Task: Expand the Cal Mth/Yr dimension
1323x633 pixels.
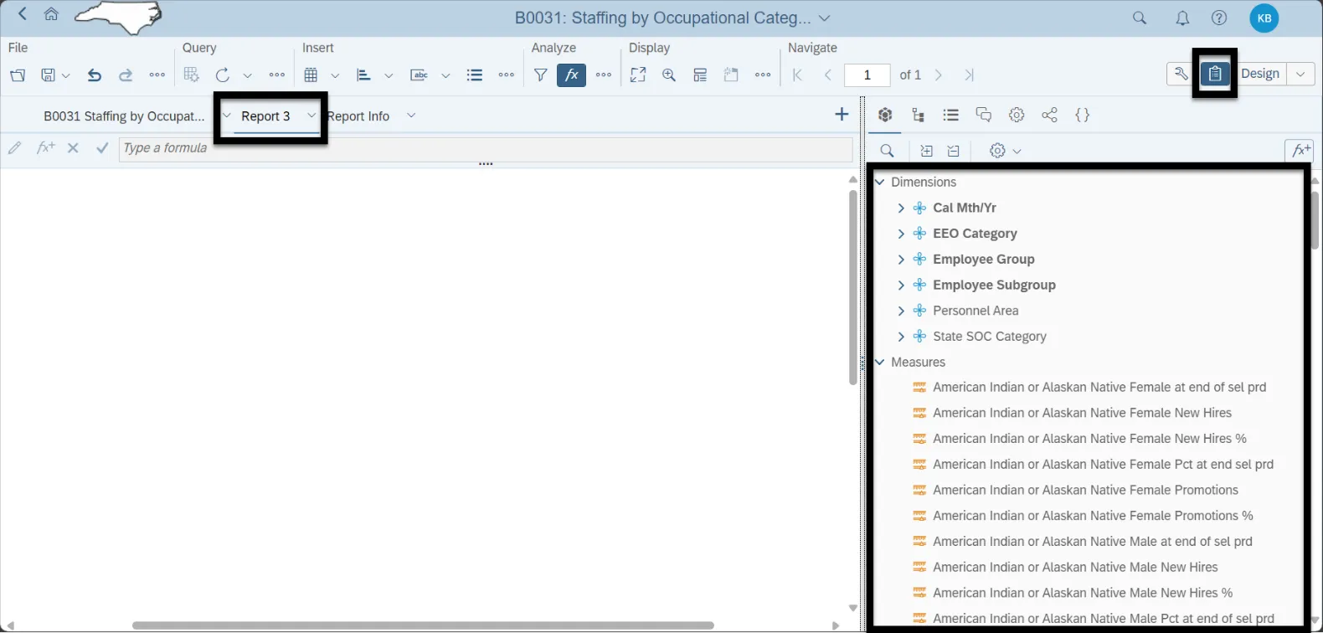Action: pyautogui.click(x=901, y=208)
